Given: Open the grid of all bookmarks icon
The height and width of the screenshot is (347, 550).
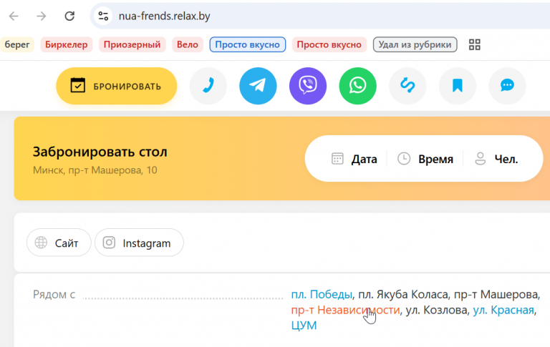Looking at the screenshot, I should 475,44.
